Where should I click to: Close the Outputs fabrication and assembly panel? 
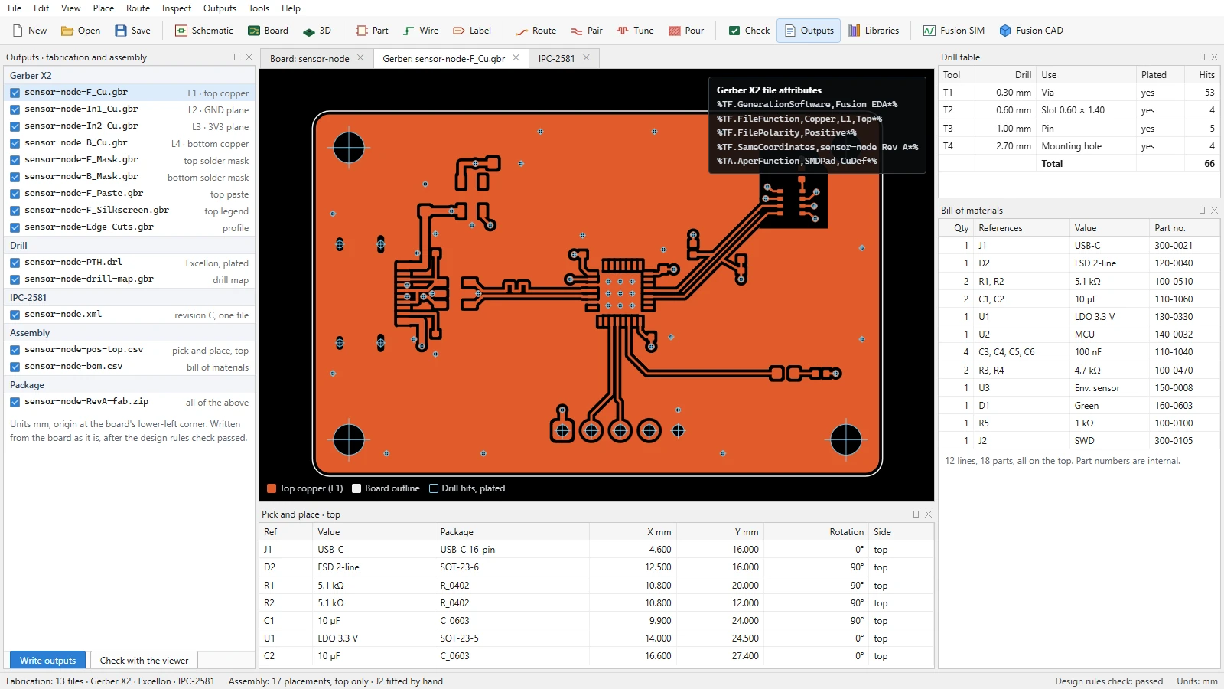(x=249, y=57)
